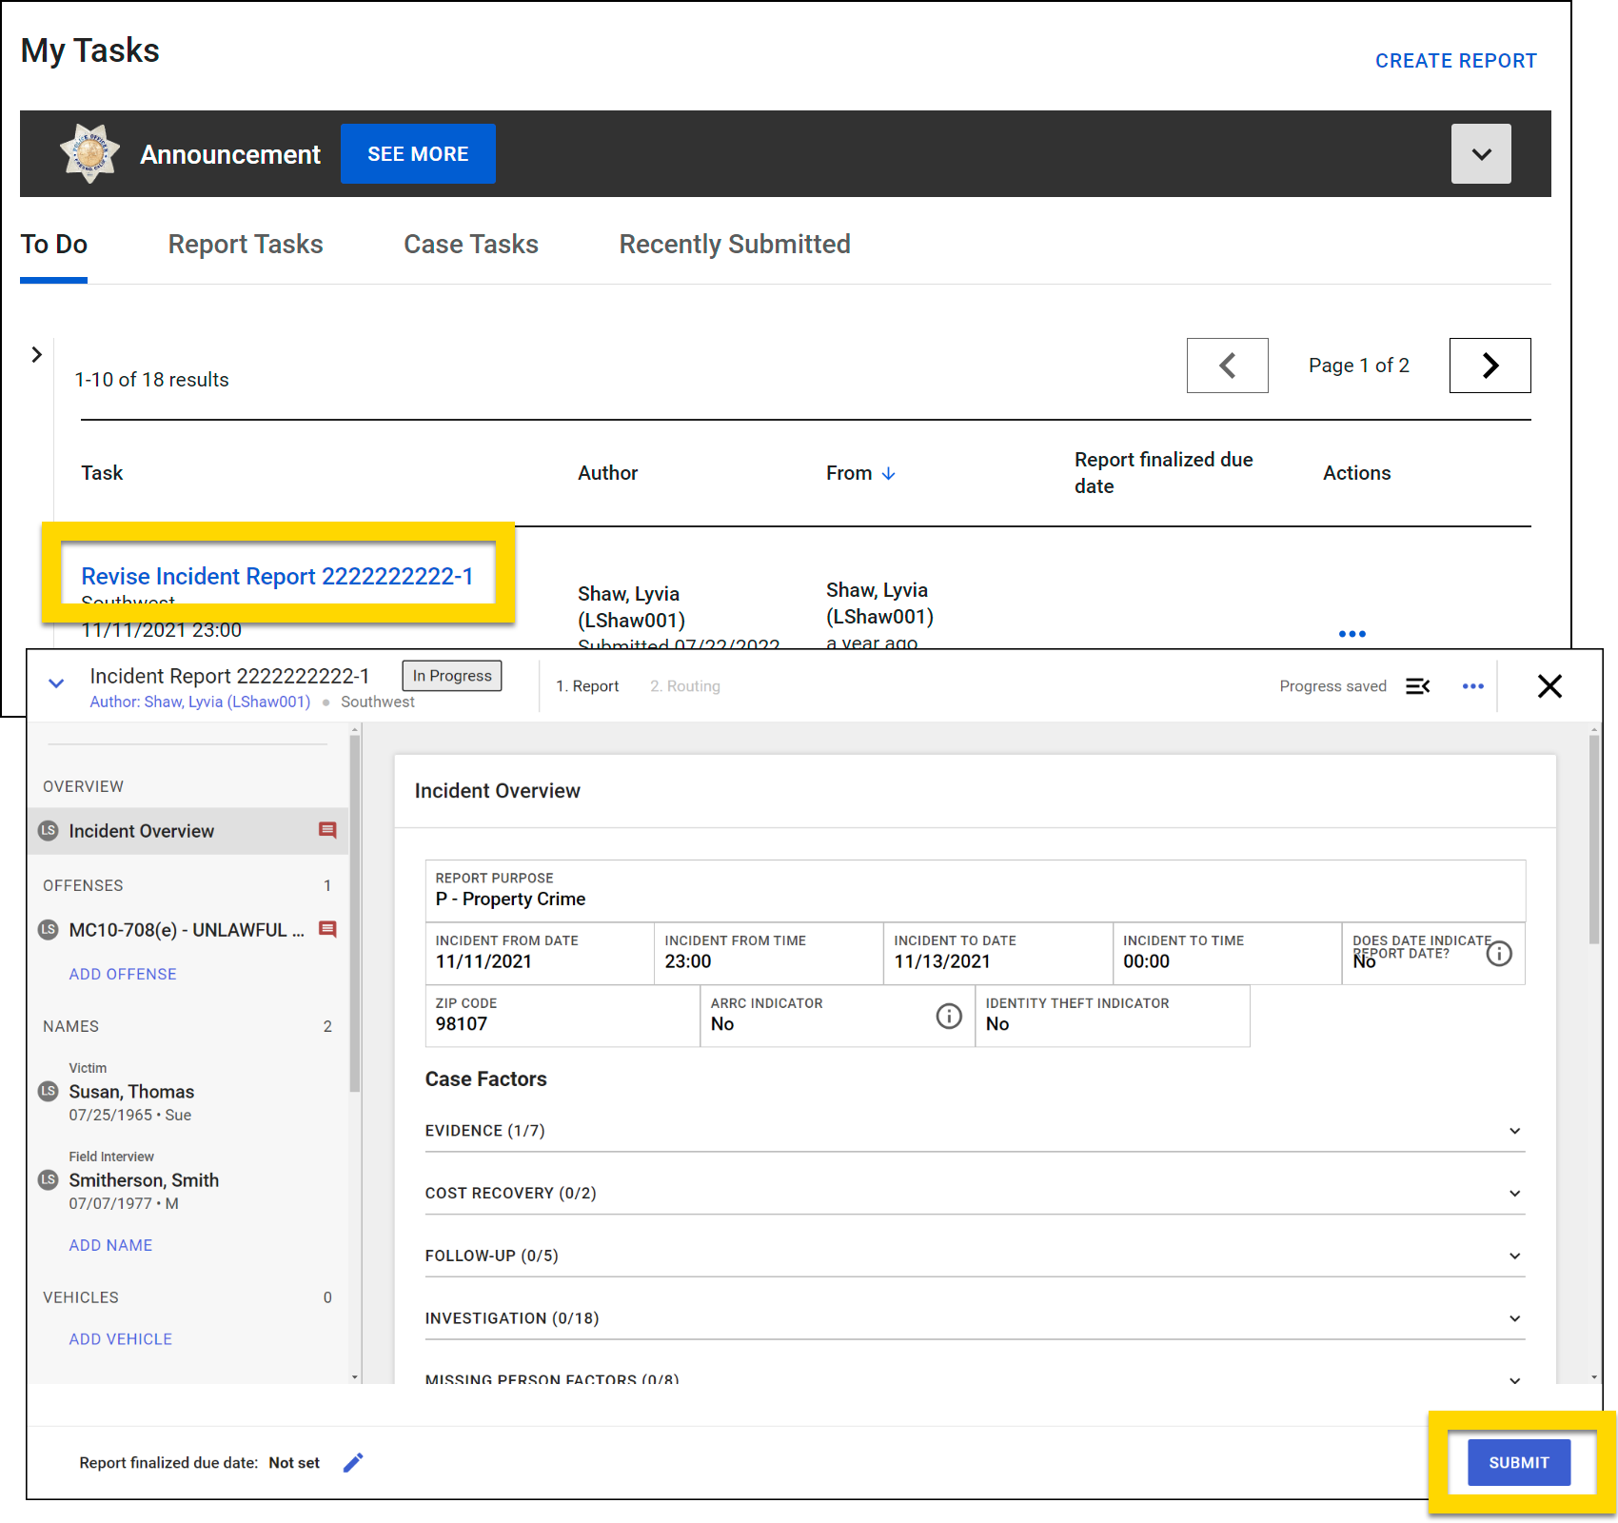This screenshot has width=1618, height=1523.
Task: Click the ADD OFFENSE link
Action: click(x=123, y=974)
